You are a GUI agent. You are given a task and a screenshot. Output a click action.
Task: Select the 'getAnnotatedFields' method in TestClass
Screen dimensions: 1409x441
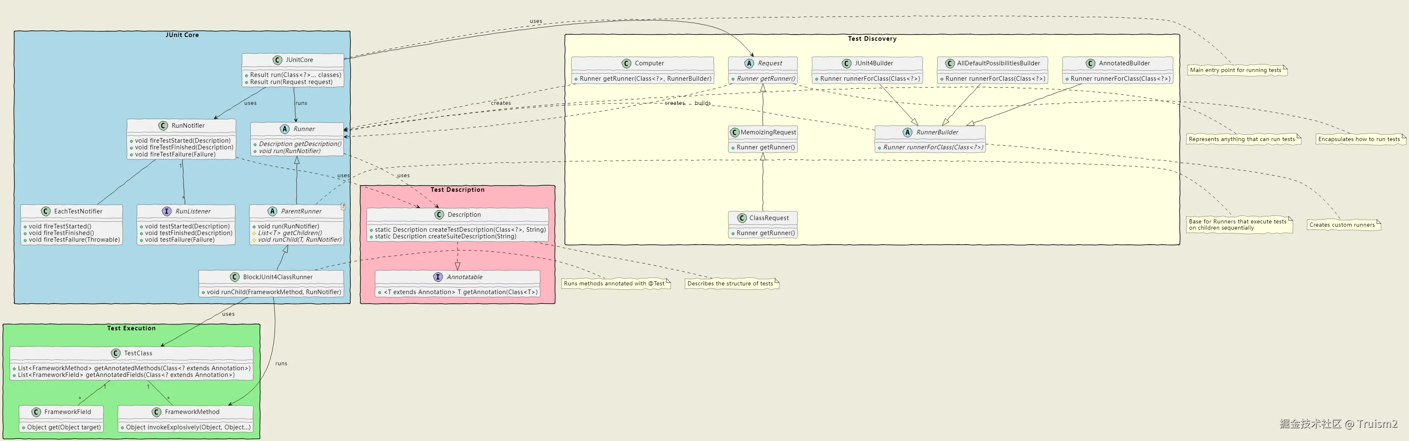click(126, 375)
